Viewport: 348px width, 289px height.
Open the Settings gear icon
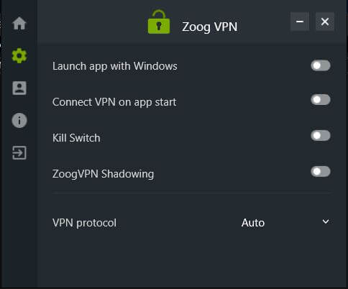point(19,55)
